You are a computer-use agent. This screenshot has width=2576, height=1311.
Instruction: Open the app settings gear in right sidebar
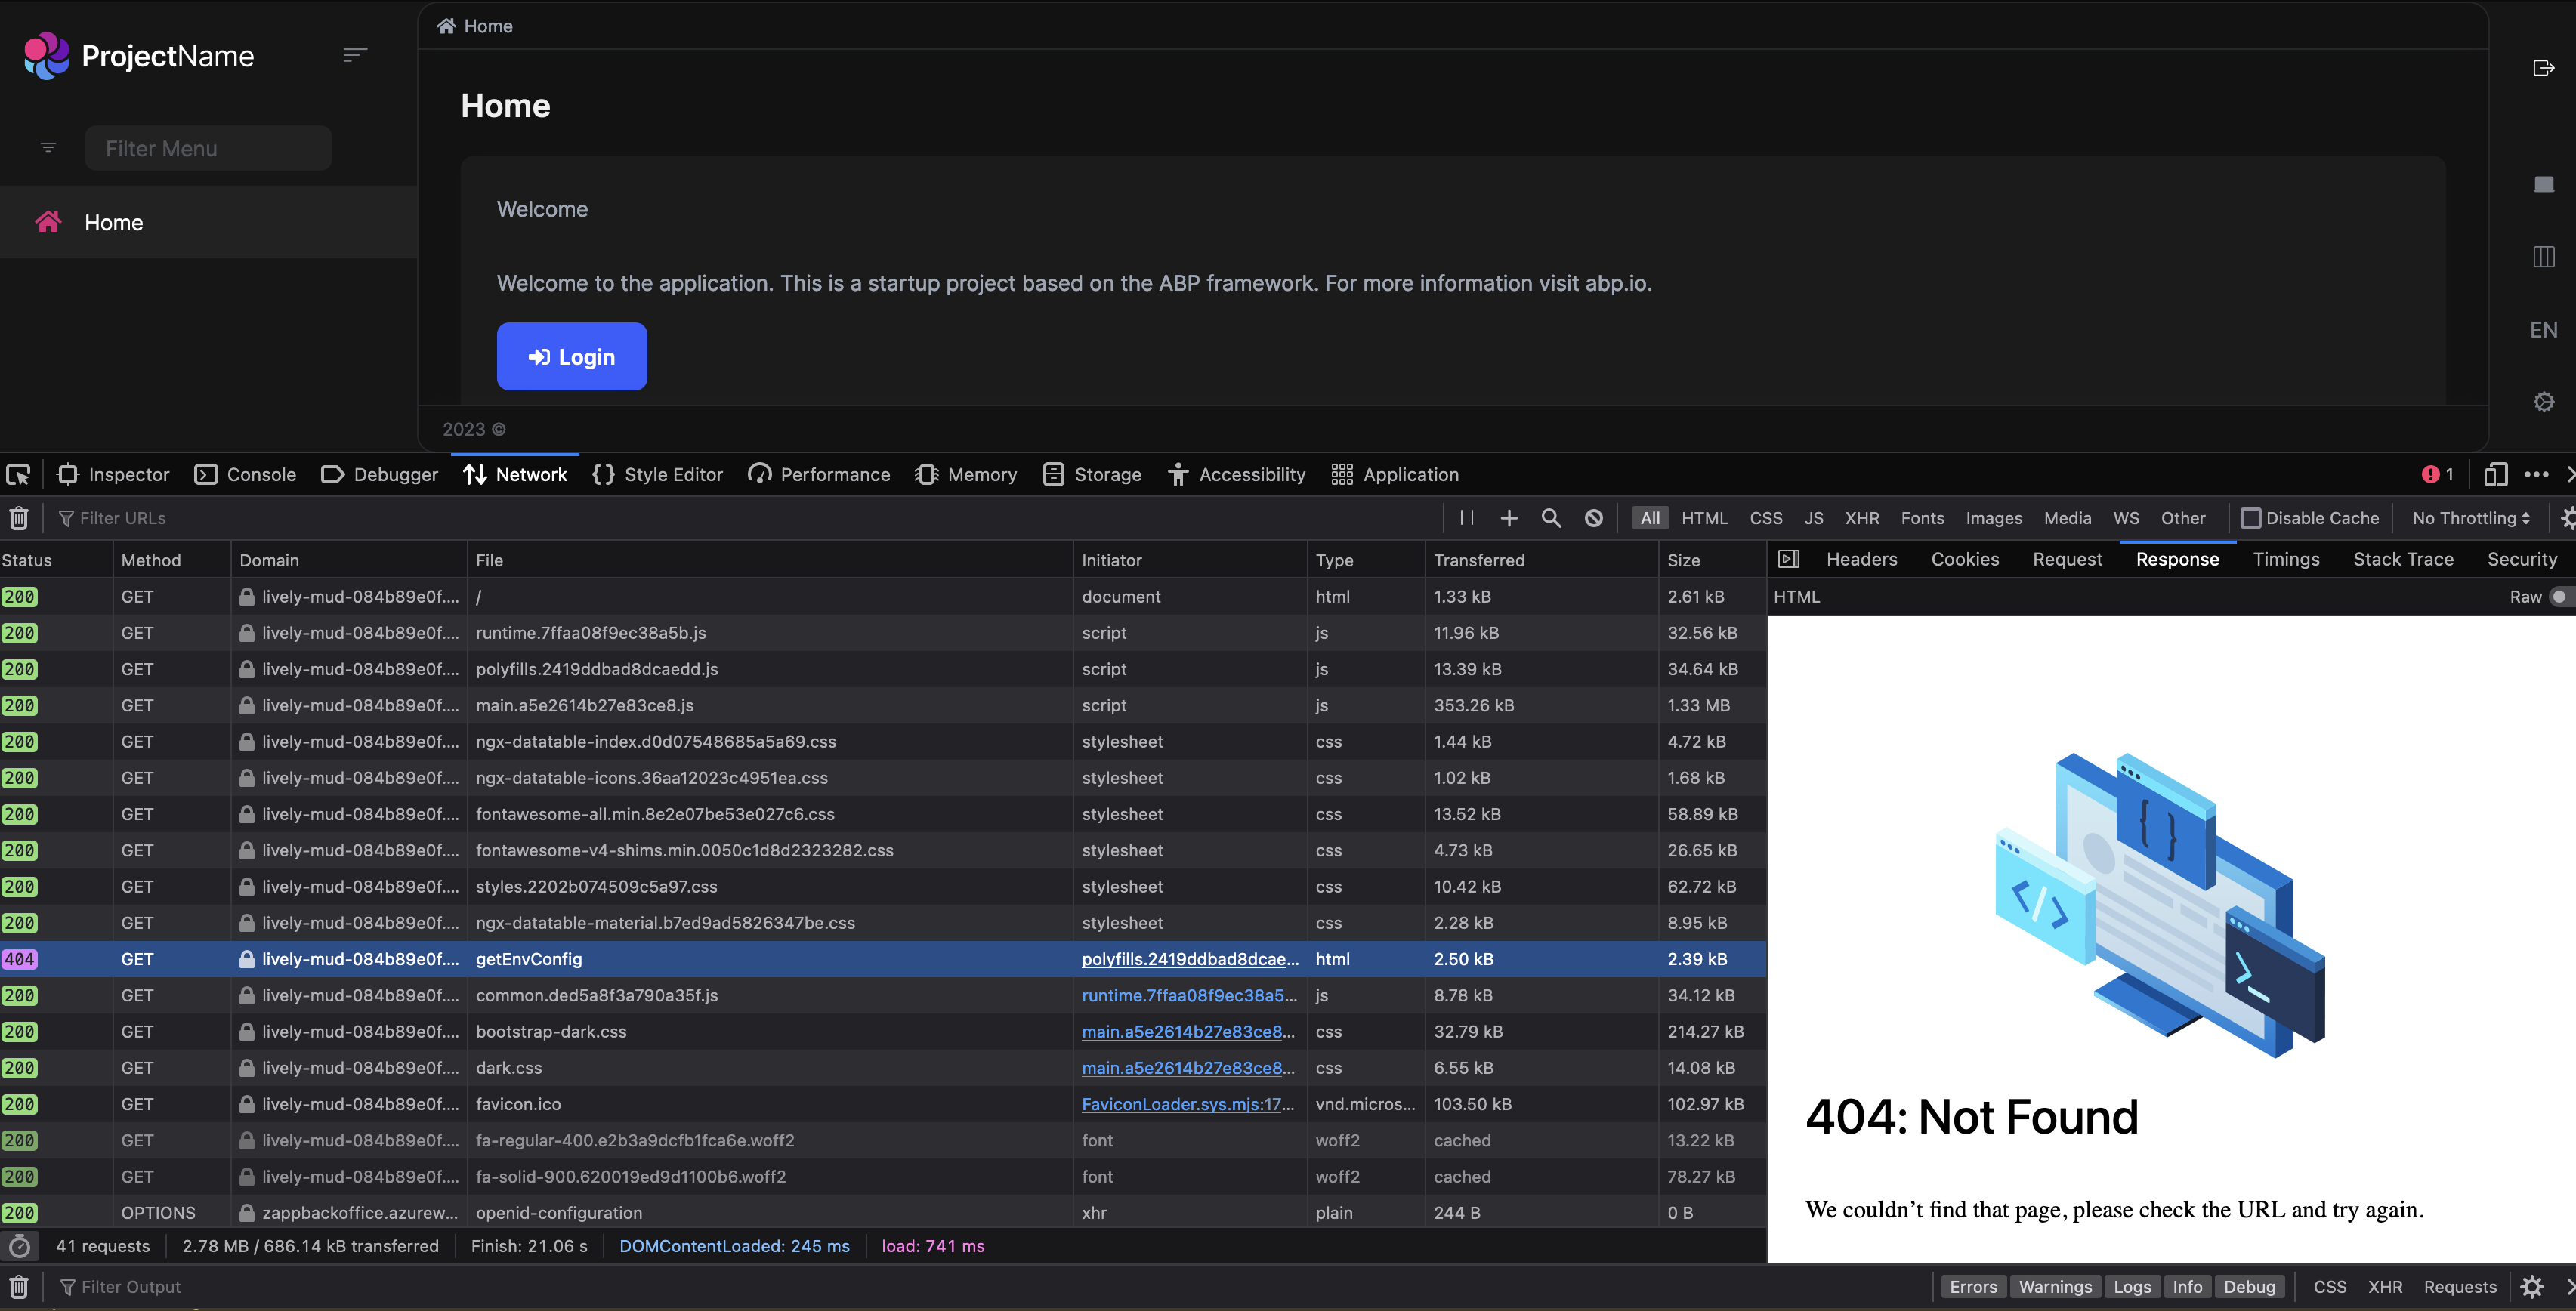(x=2543, y=401)
